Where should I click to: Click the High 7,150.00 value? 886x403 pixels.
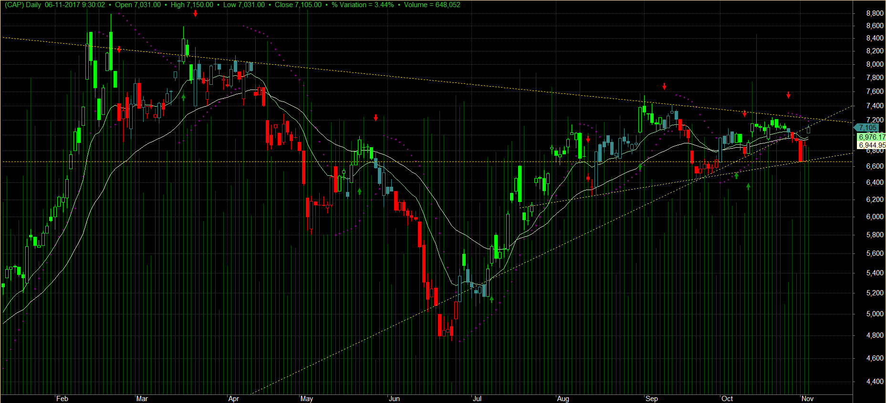tap(192, 5)
